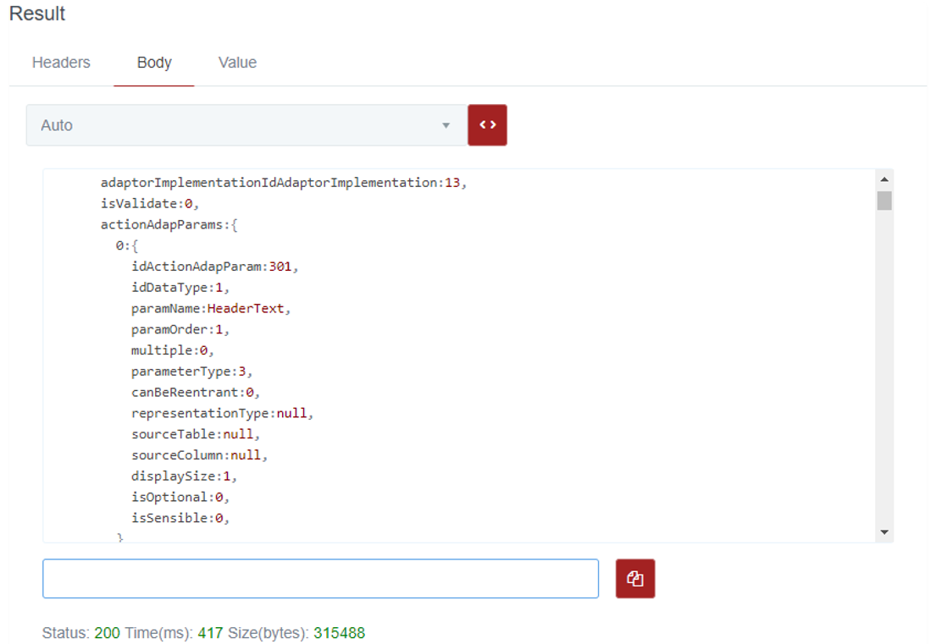The image size is (936, 644).
Task: Open the Auto format dropdown
Action: pyautogui.click(x=246, y=125)
